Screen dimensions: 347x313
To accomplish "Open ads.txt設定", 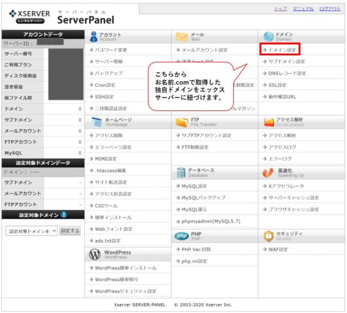I will pyautogui.click(x=108, y=241).
